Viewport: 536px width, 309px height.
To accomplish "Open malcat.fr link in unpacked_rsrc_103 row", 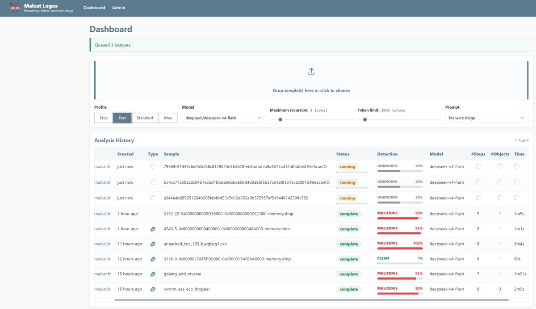I will coord(102,244).
